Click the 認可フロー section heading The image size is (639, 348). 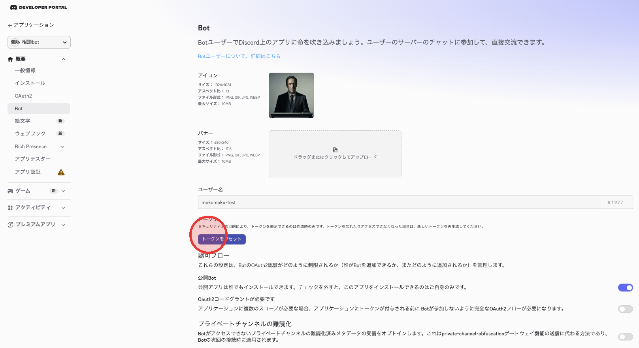pos(214,256)
